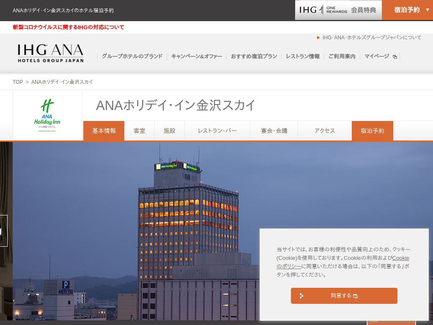Image resolution: width=433 pixels, height=325 pixels.
Task: Go to TOP breadcrumb link
Action: coord(18,82)
